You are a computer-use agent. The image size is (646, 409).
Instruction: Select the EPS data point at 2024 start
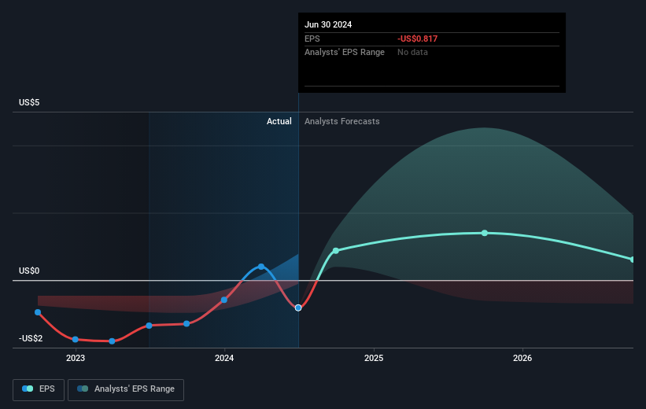click(223, 300)
